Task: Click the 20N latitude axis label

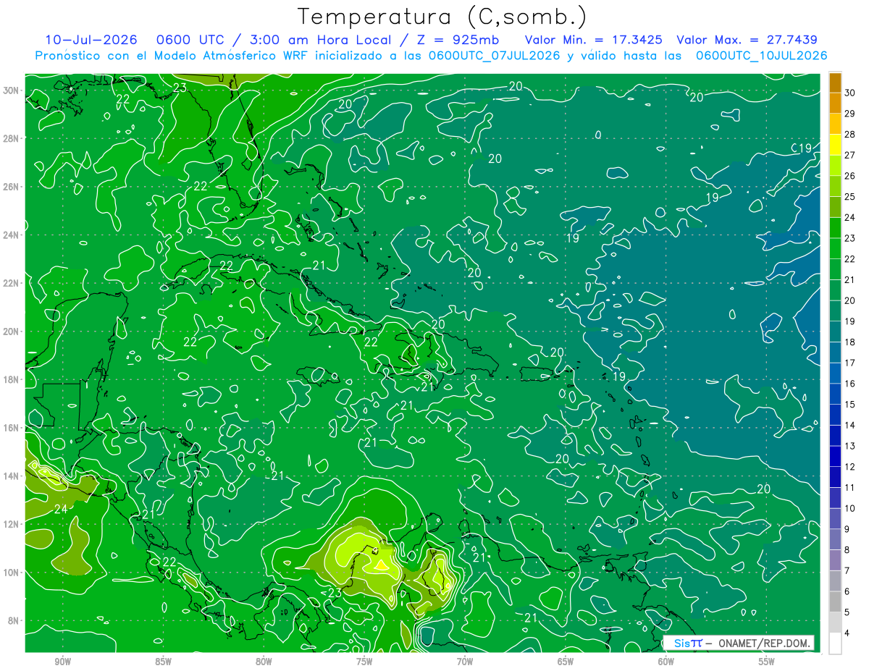Action: (12, 332)
